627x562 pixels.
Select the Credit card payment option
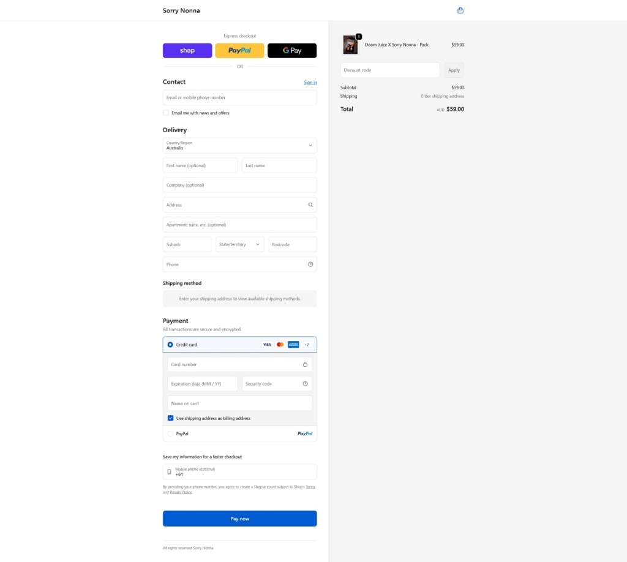170,345
